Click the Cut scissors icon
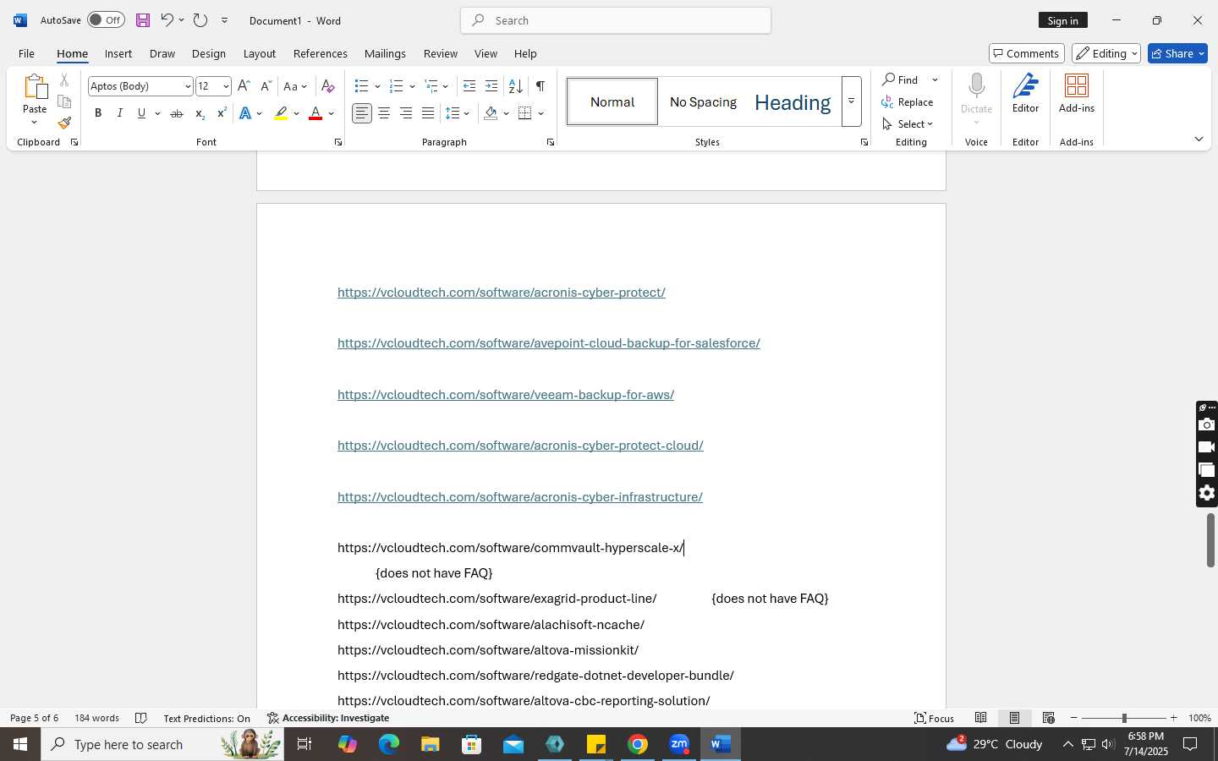This screenshot has width=1218, height=761. point(64,80)
